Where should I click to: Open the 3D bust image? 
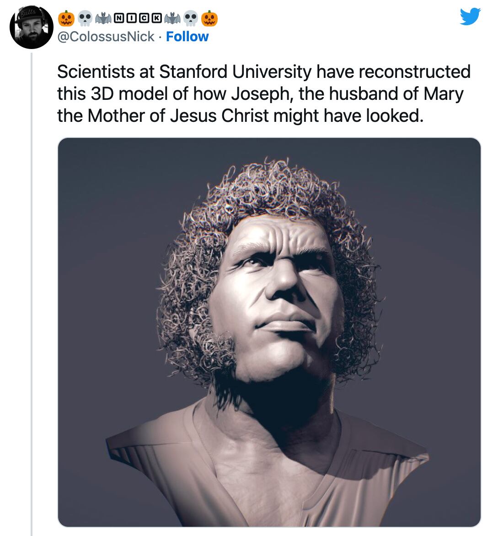269,332
